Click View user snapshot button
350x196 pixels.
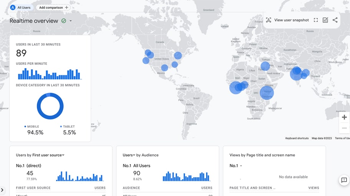pos(287,20)
